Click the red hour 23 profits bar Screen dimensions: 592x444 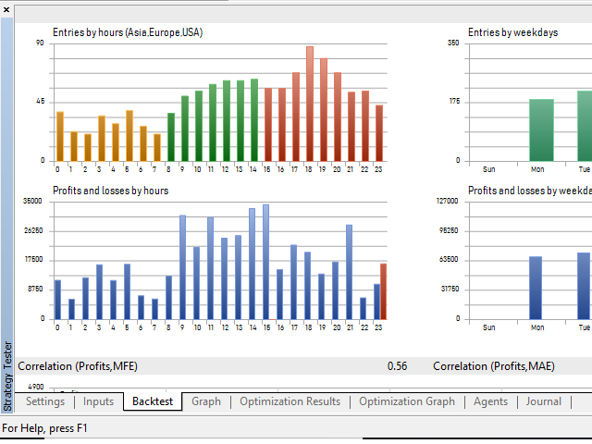(x=383, y=291)
